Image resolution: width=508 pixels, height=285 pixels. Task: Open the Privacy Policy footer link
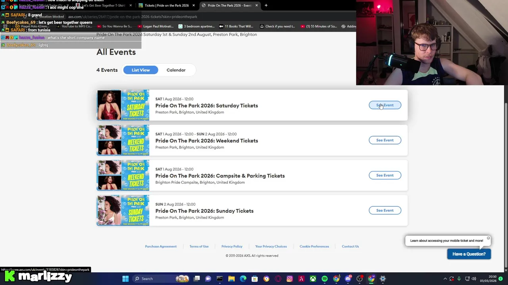(x=232, y=246)
